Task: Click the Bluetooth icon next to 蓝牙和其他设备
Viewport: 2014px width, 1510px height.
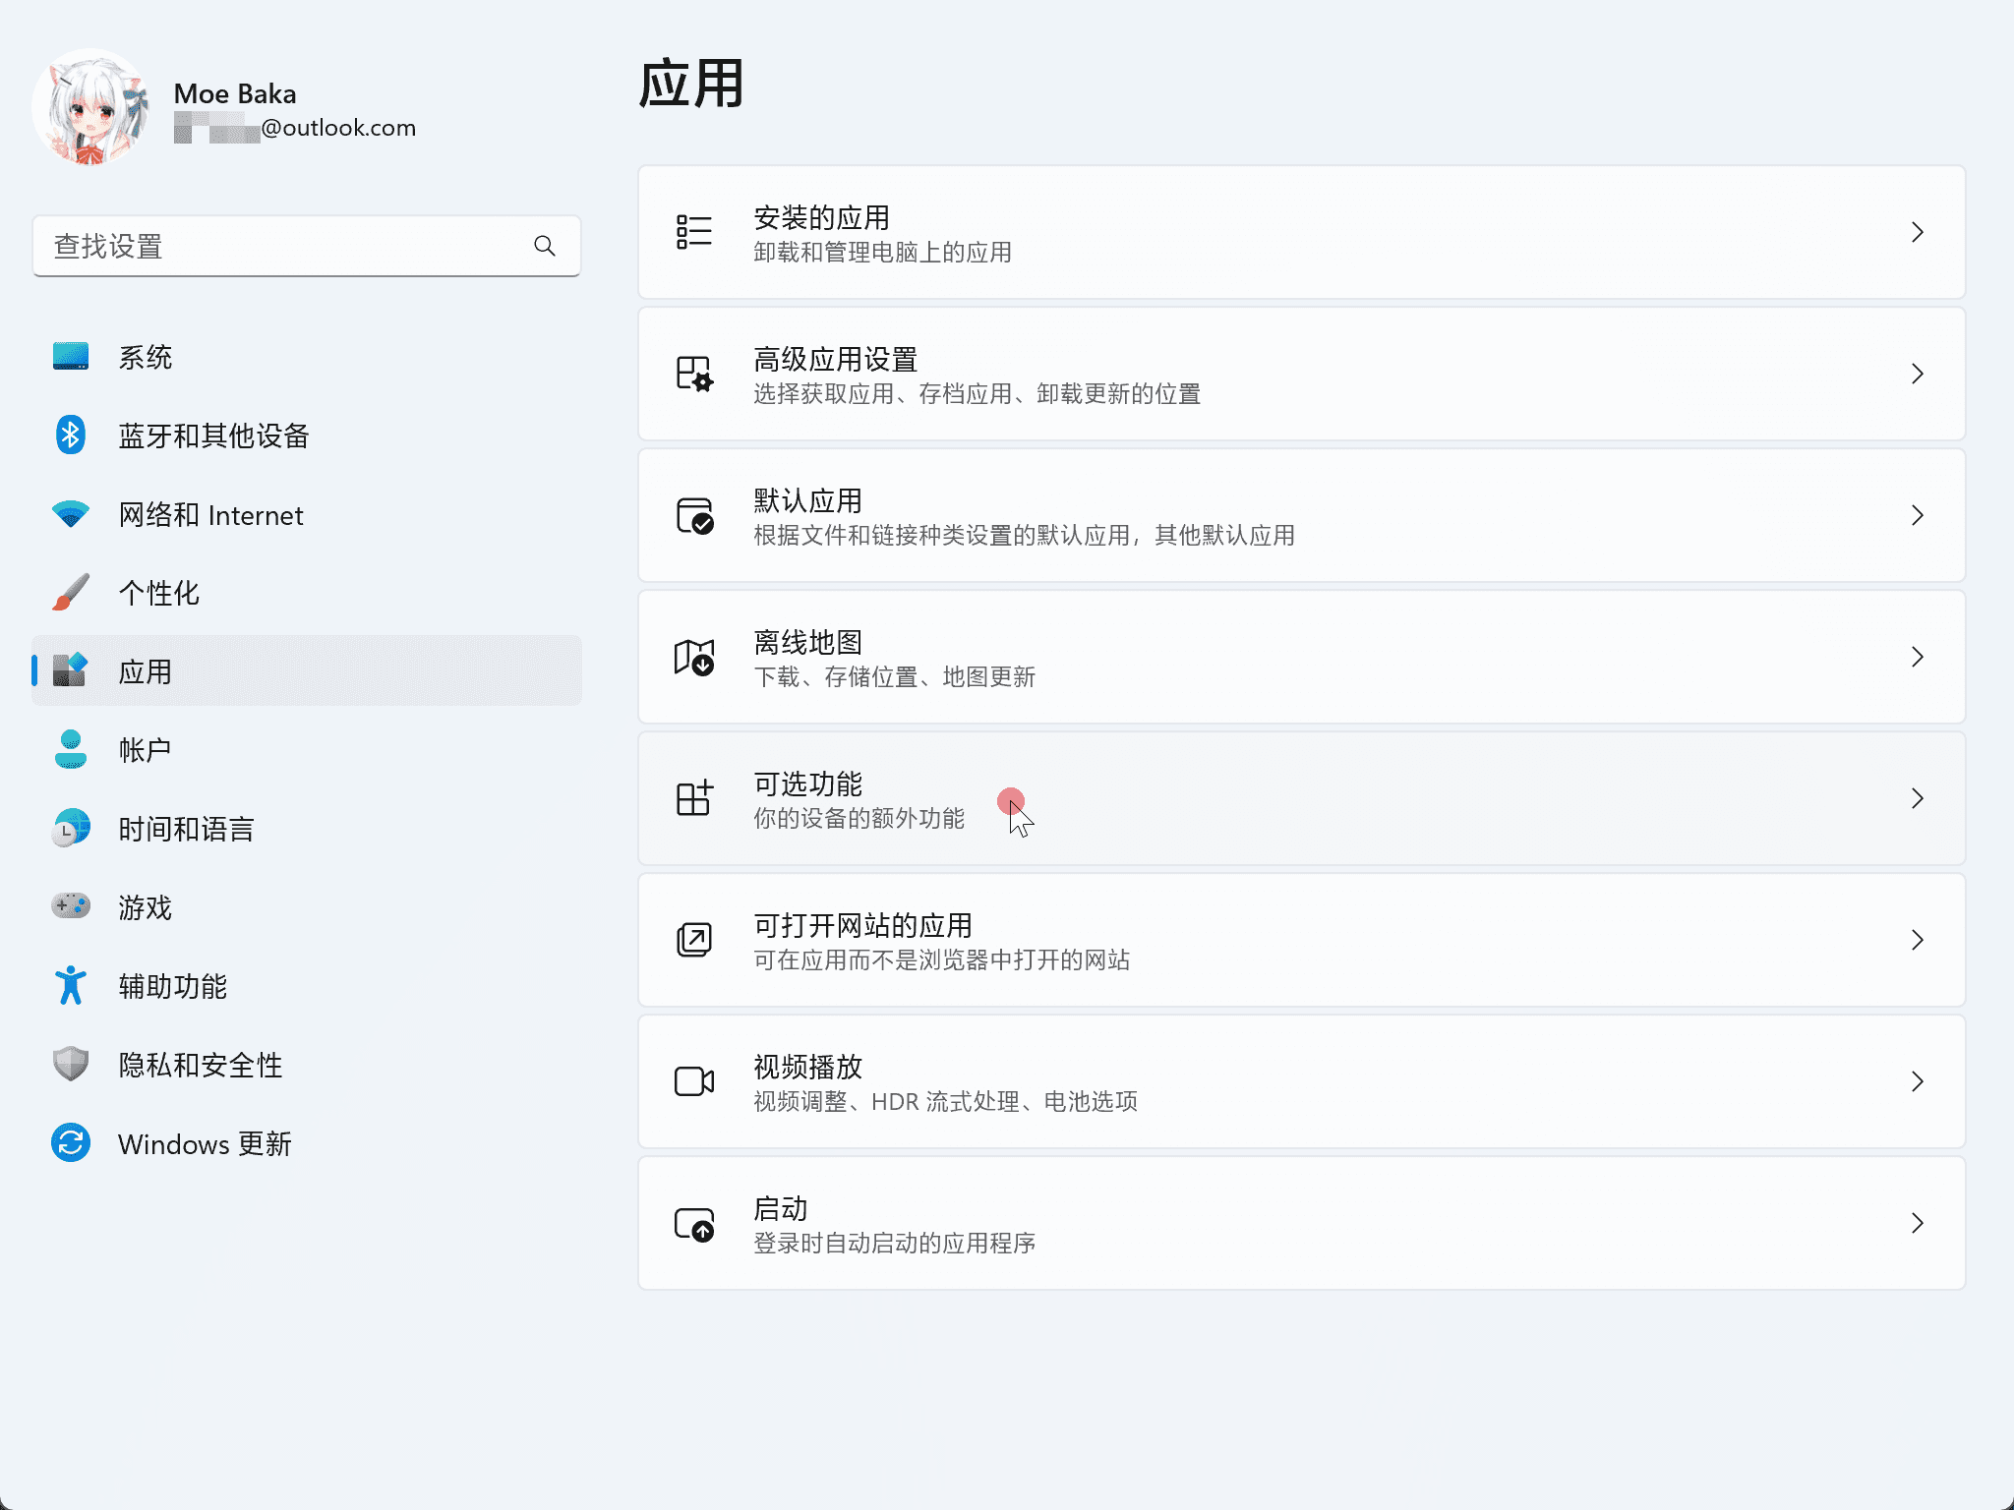Action: click(70, 436)
